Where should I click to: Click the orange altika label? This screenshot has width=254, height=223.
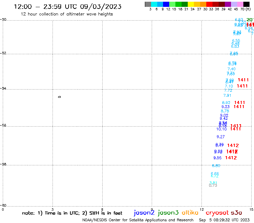(x=190, y=213)
